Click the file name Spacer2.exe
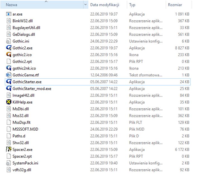Screen dimensions: 201x177 pos(23,149)
